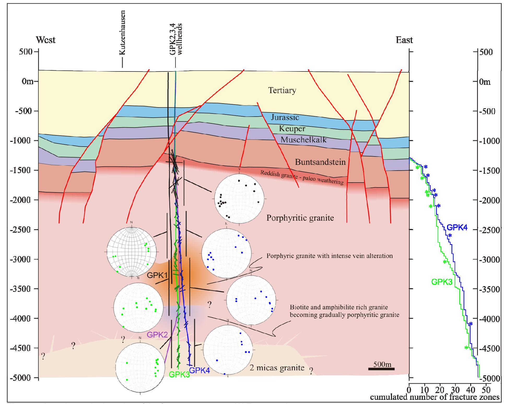Click the 'East' heading
510x404 pixels.
coord(404,40)
